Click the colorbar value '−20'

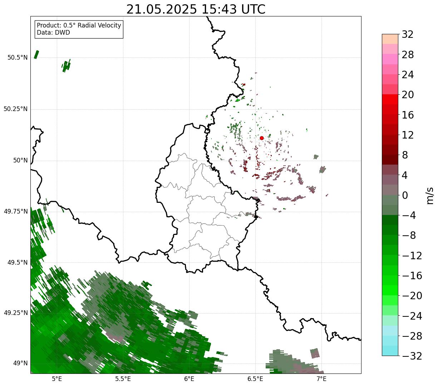[x=412, y=296]
